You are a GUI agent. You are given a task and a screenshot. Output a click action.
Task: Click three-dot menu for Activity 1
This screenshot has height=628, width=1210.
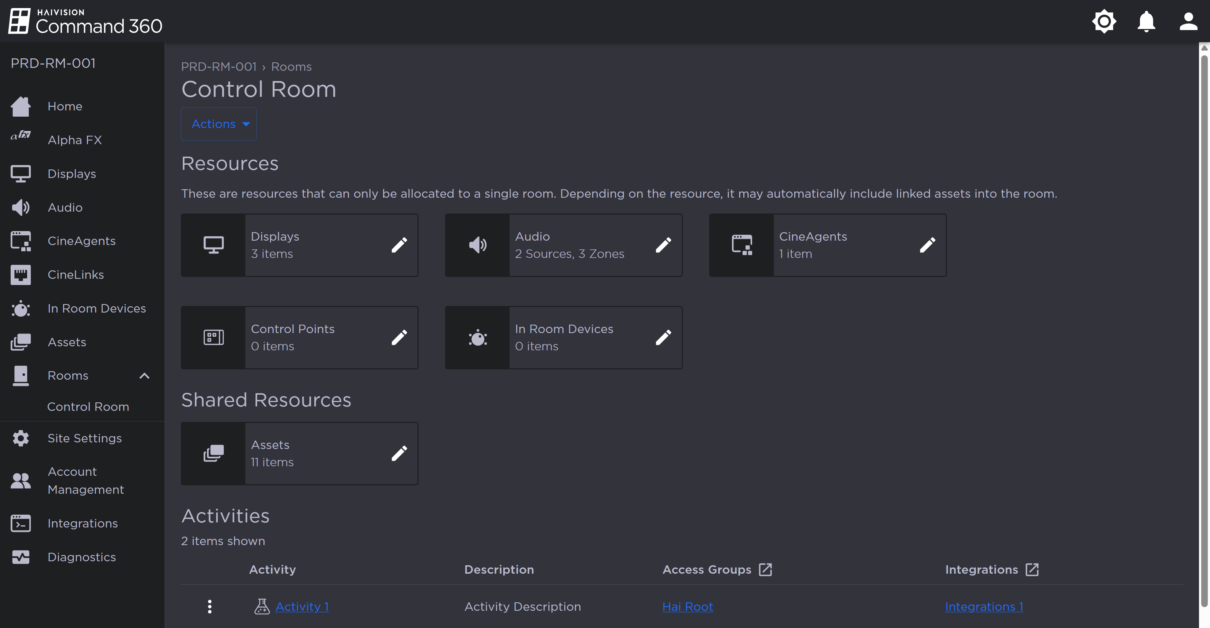tap(209, 606)
